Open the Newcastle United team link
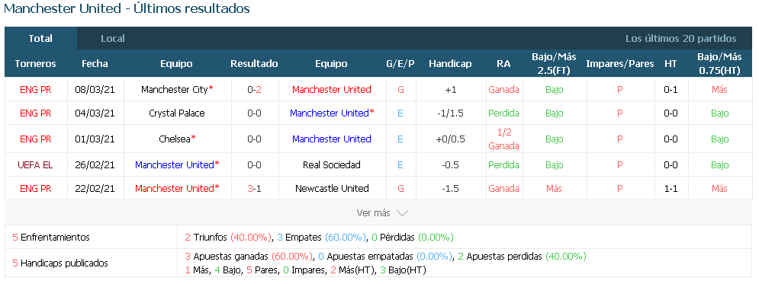The height and width of the screenshot is (284, 759). [332, 188]
